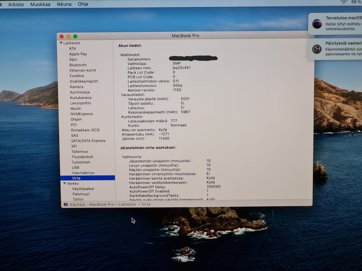Close the MacBook Pro window
The height and width of the screenshot is (271, 362).
[61, 37]
